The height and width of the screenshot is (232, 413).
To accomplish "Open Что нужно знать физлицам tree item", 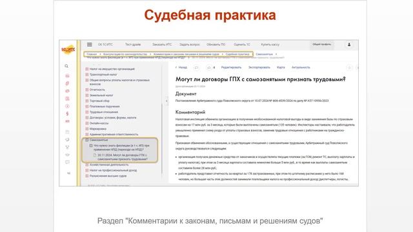I will [121, 148].
